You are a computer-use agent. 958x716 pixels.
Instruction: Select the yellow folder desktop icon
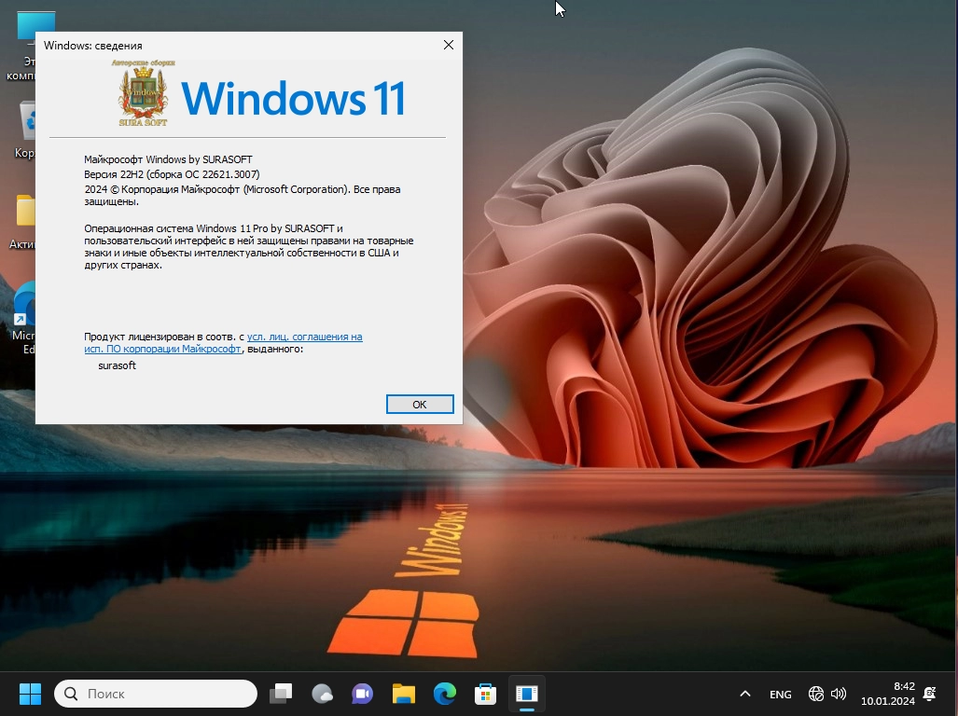(x=23, y=222)
